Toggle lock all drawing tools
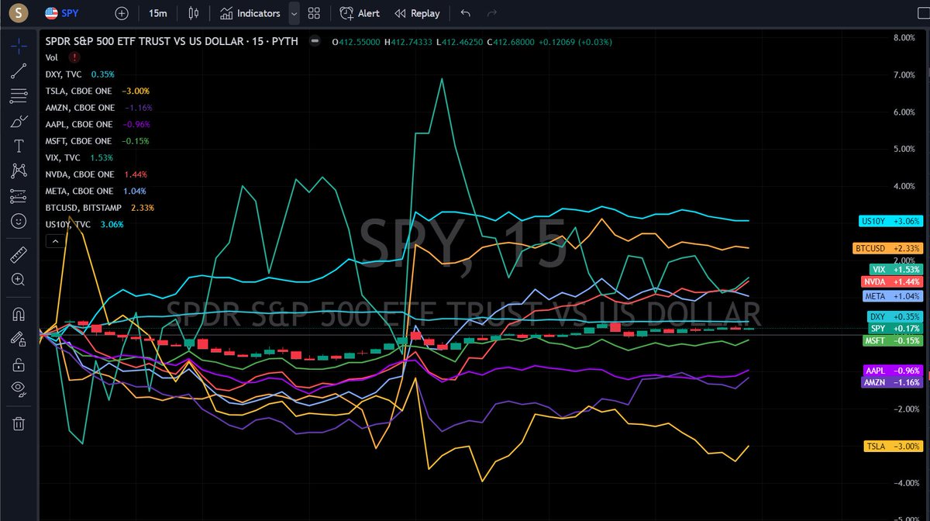 19,364
